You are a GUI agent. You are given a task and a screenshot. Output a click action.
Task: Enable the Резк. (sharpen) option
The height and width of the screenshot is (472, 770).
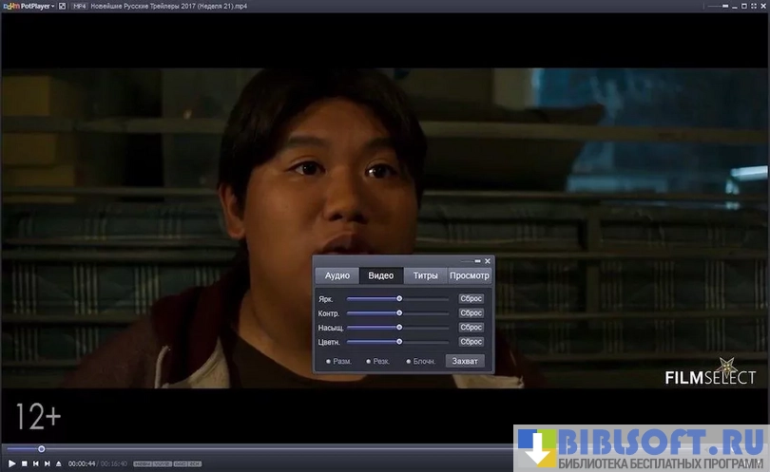click(369, 362)
